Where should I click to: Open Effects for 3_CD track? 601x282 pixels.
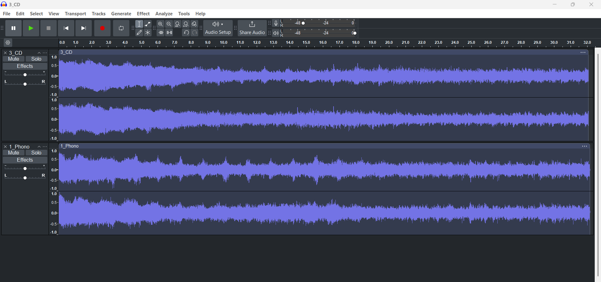pos(25,66)
